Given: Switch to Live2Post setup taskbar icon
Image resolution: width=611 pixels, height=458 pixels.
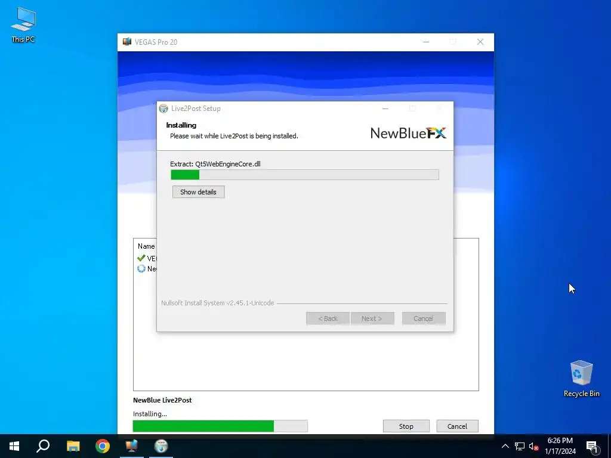Looking at the screenshot, I should (161, 446).
